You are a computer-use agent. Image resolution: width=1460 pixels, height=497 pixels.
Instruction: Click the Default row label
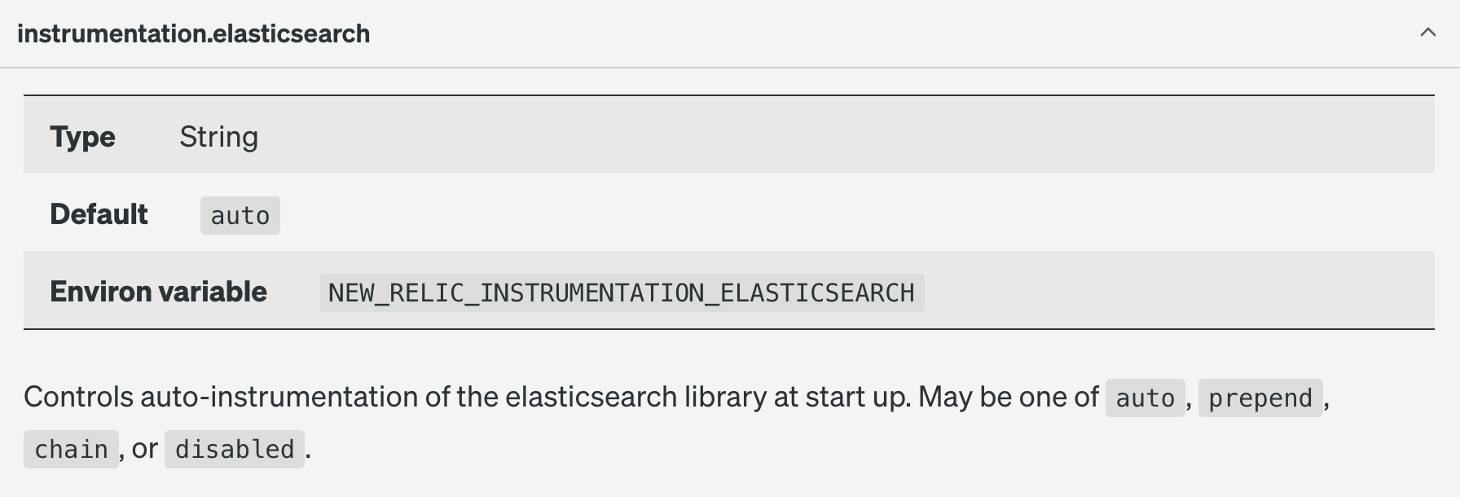click(x=98, y=214)
